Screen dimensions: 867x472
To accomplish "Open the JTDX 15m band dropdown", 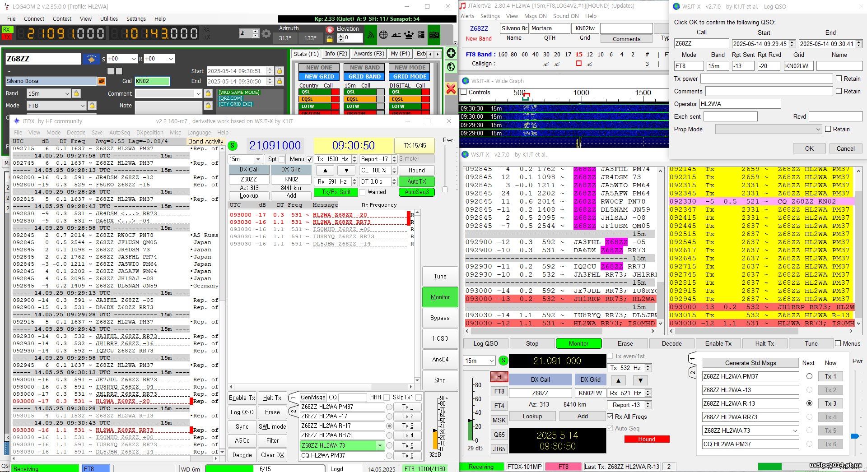I will coord(258,159).
